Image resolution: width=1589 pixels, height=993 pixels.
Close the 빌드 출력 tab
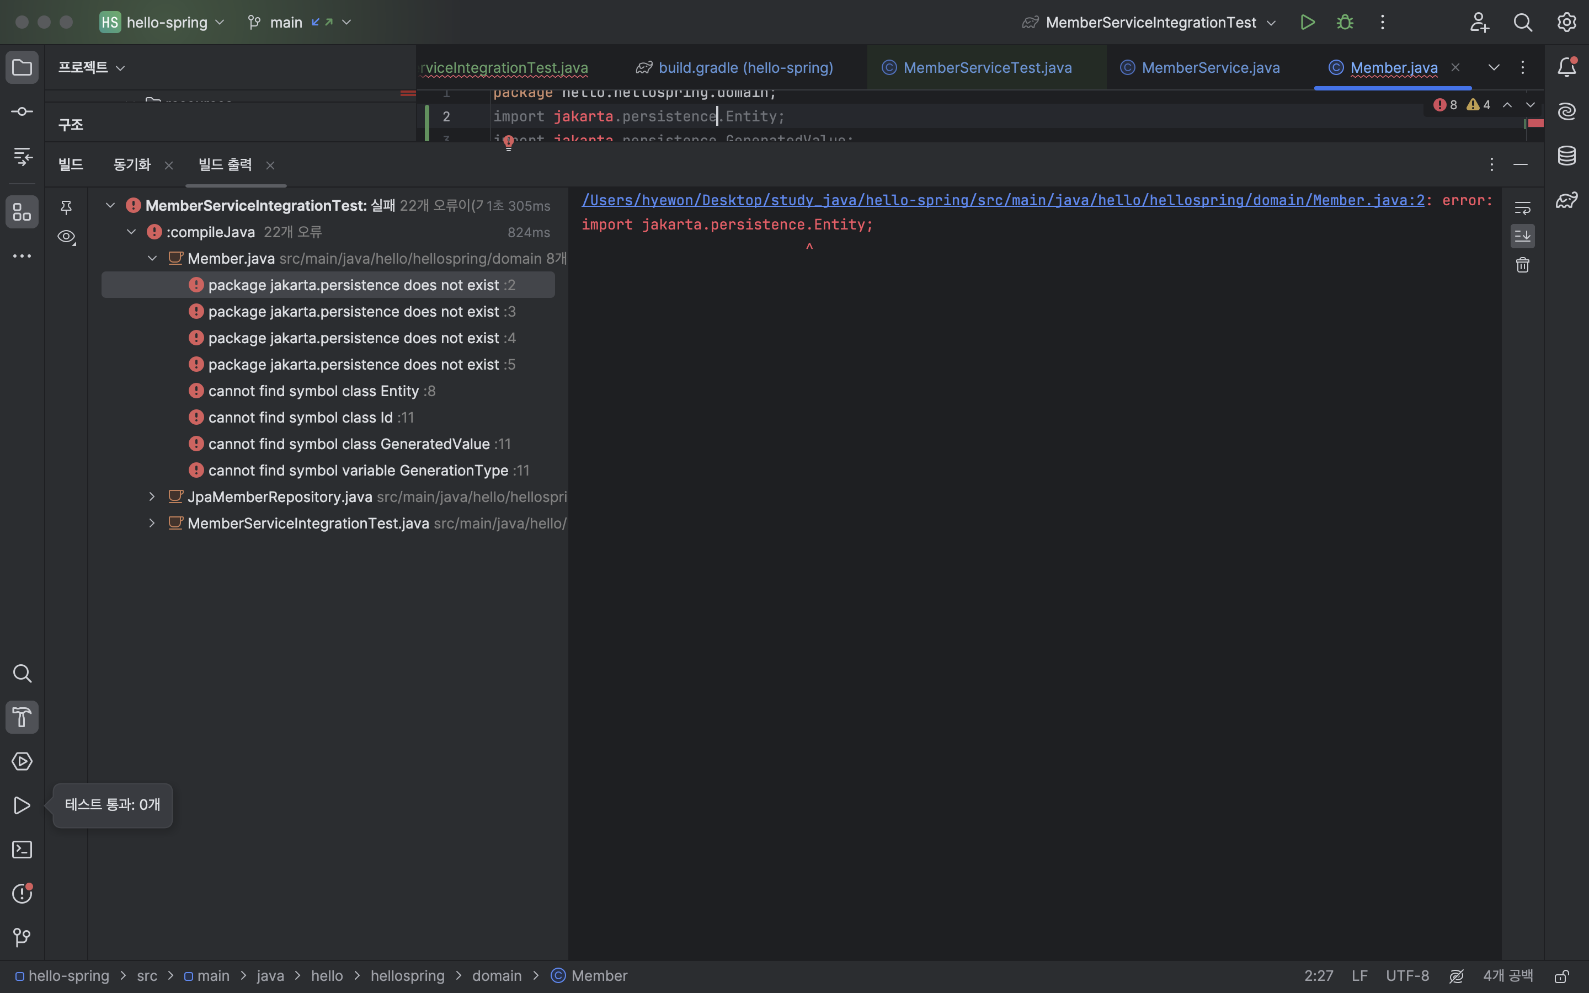click(270, 165)
